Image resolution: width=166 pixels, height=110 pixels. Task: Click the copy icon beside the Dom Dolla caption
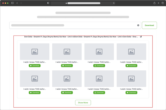[x=141, y=37]
